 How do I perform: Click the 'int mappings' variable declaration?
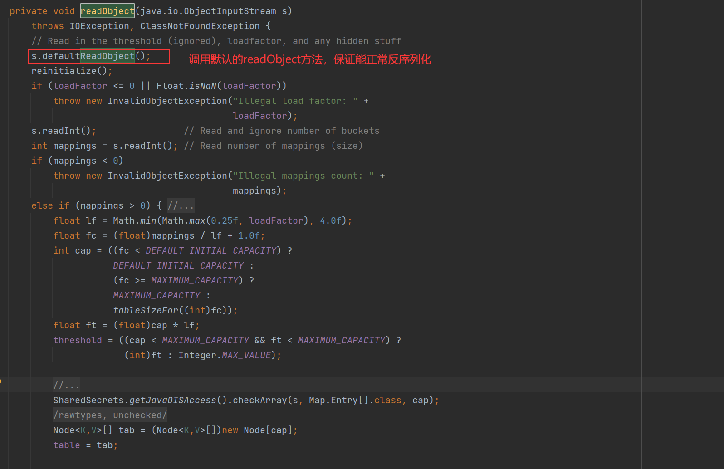(64, 146)
